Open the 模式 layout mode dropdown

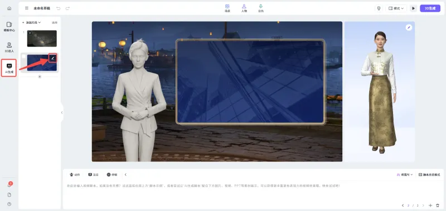[396, 8]
